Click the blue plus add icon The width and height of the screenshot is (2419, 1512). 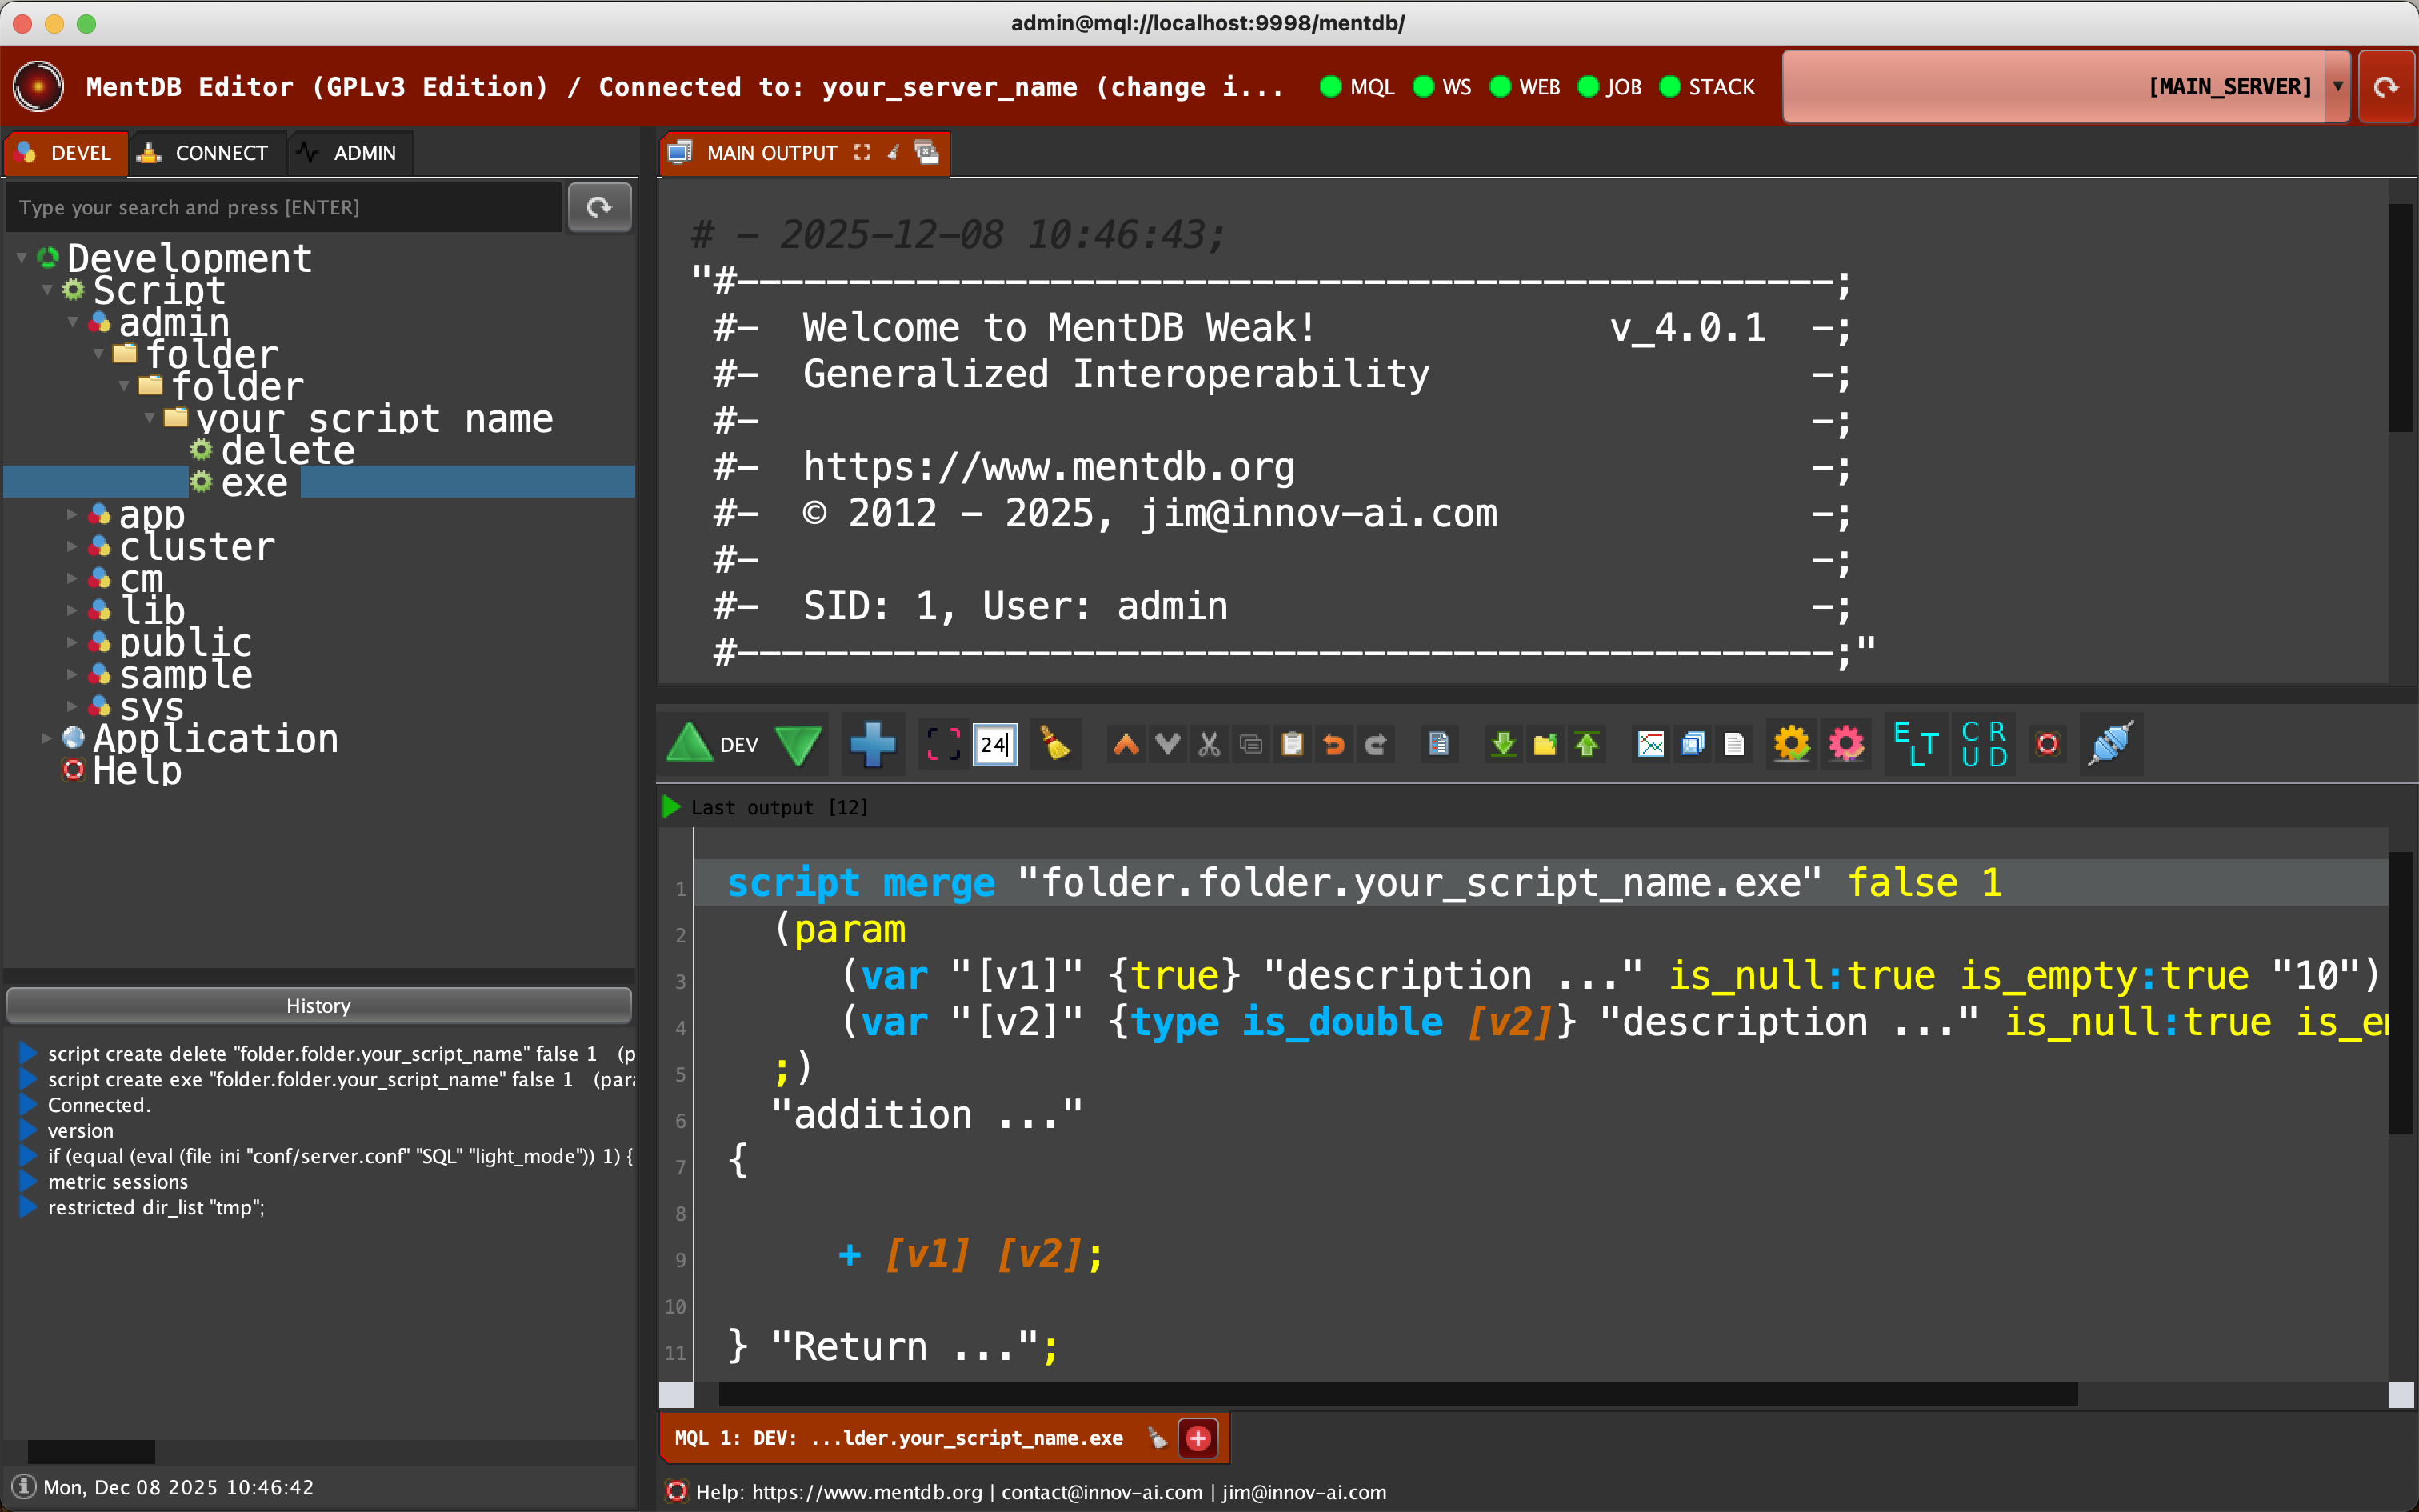point(872,745)
